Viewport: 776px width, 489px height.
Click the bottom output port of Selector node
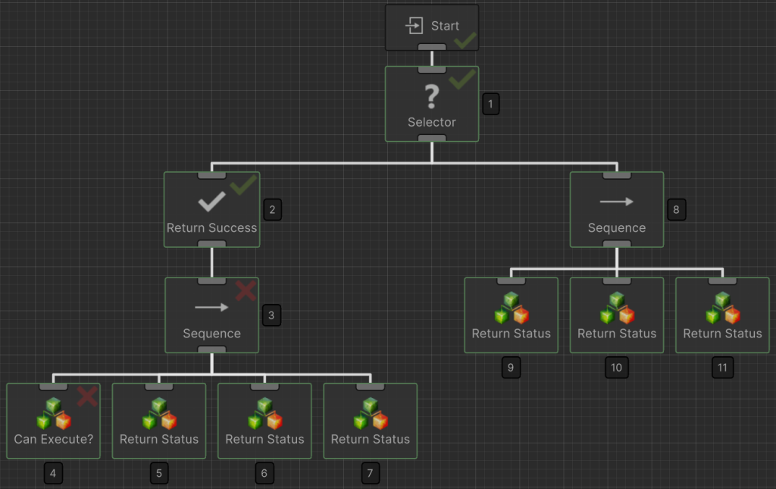pos(432,137)
